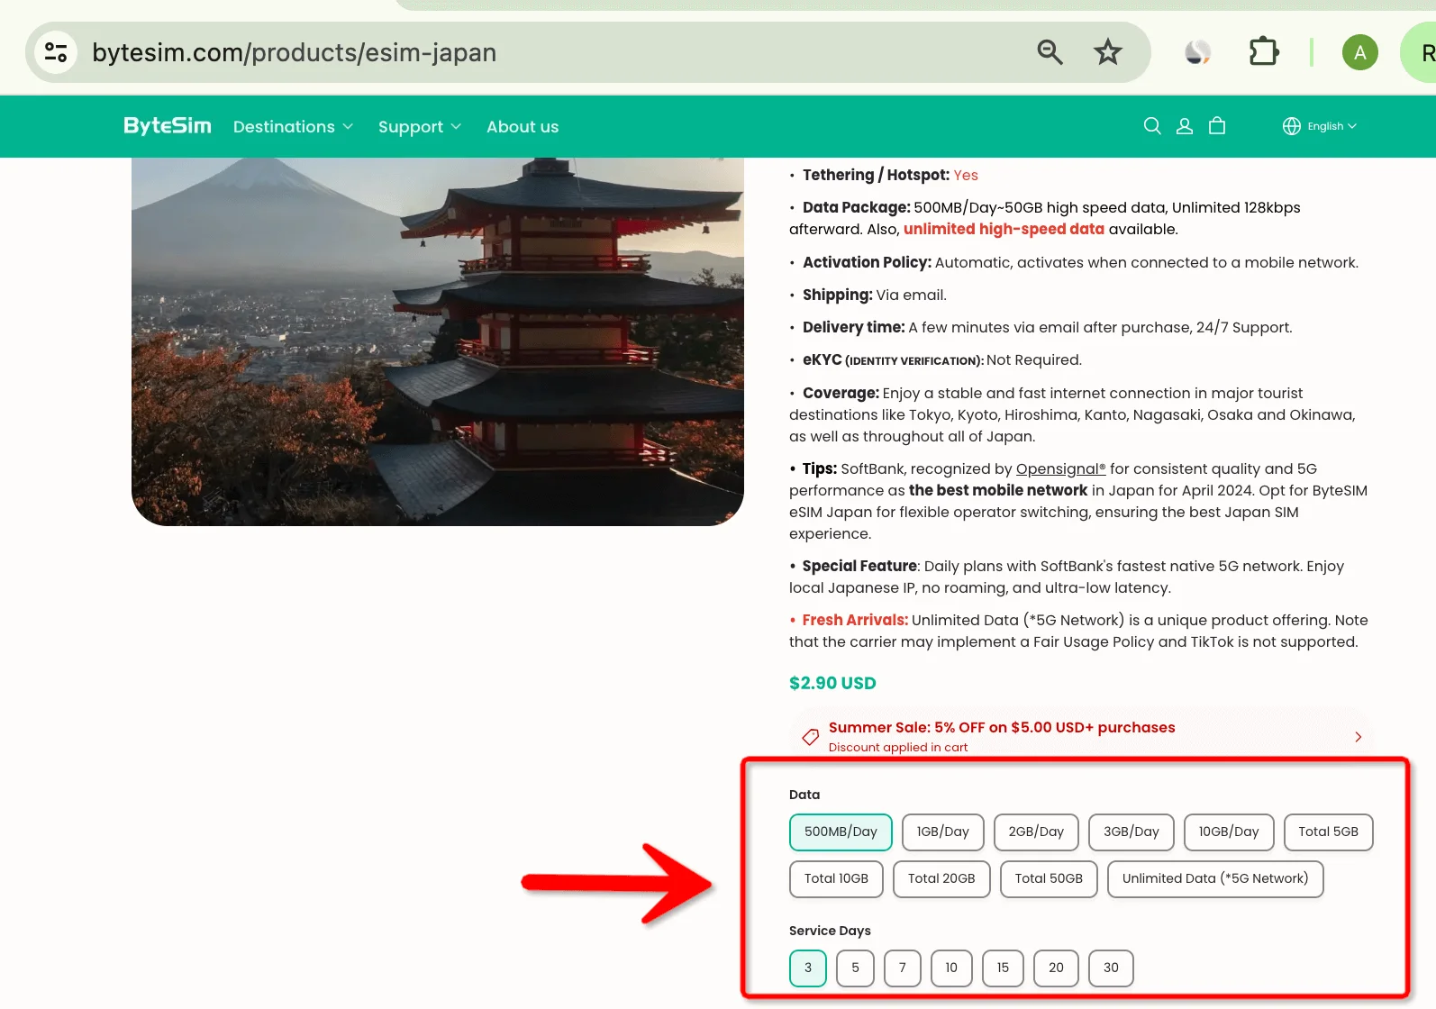Image resolution: width=1436 pixels, height=1009 pixels.
Task: Follow the Opensignal link in Tips
Action: 1060,469
